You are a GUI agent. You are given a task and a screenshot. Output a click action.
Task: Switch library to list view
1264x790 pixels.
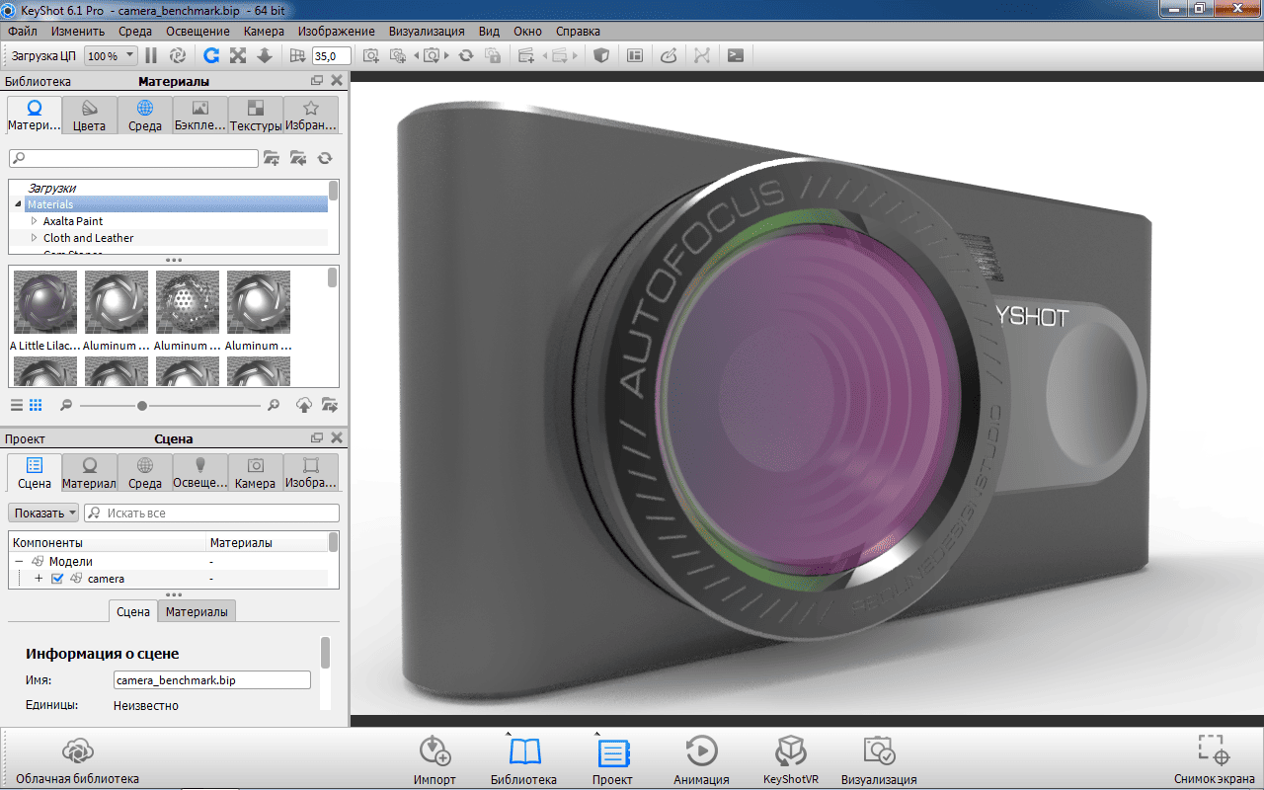(x=17, y=405)
